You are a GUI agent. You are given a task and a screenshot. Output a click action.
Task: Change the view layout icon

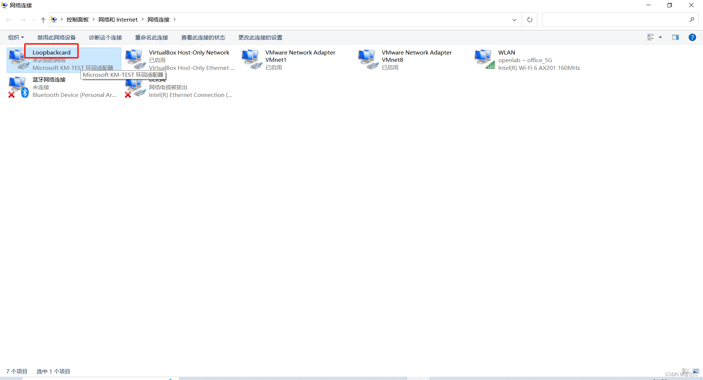(651, 37)
